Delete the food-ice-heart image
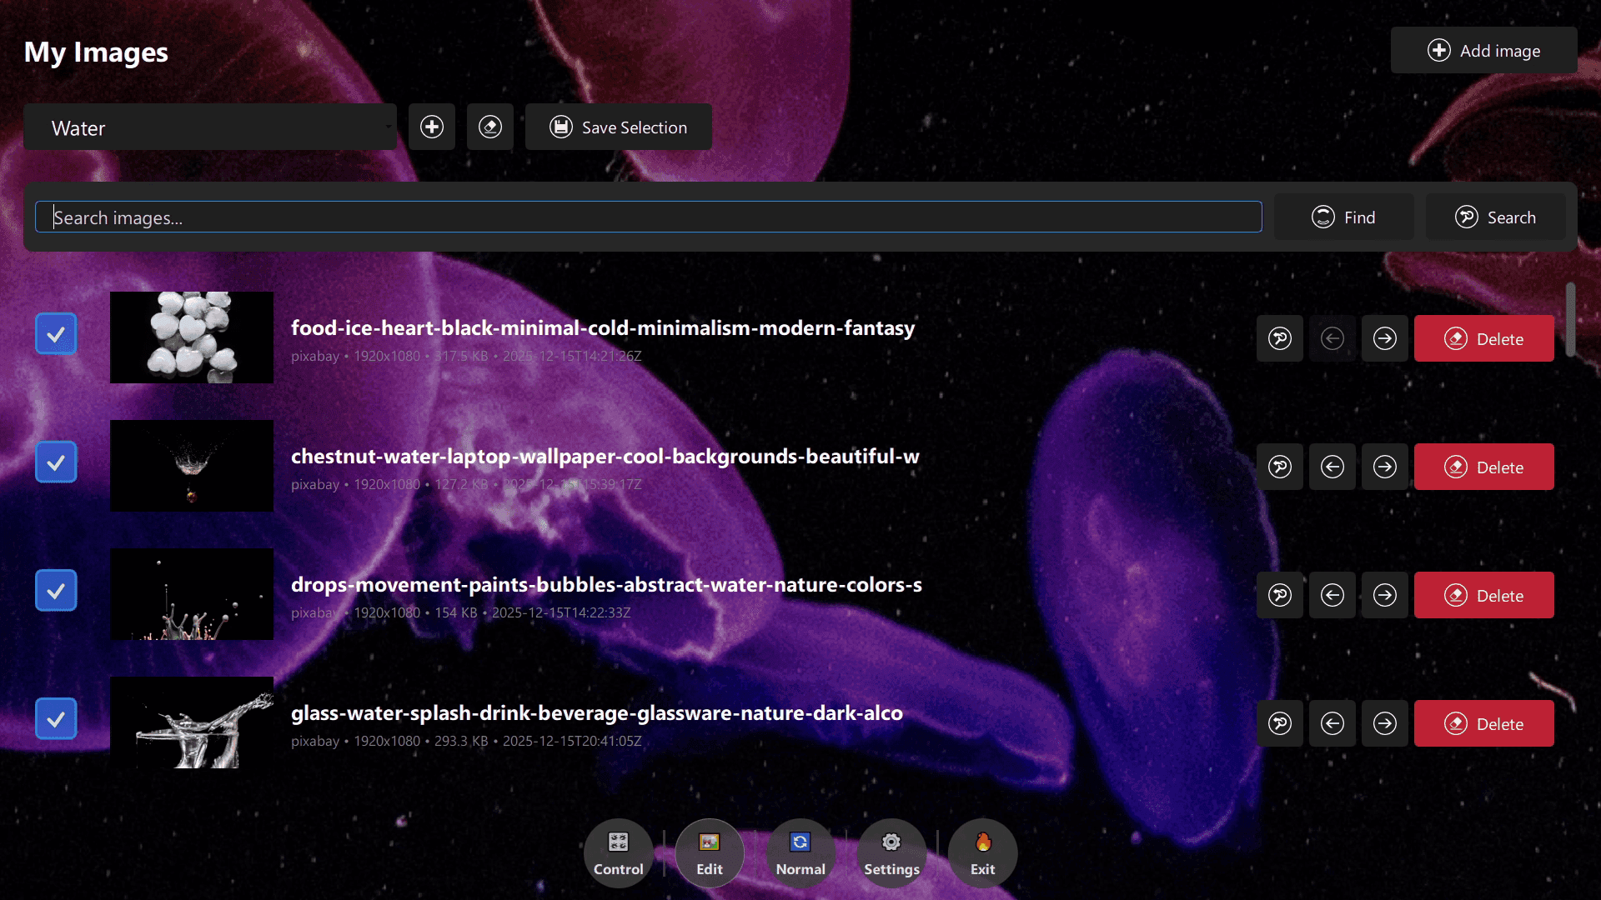This screenshot has width=1601, height=900. pyautogui.click(x=1484, y=338)
